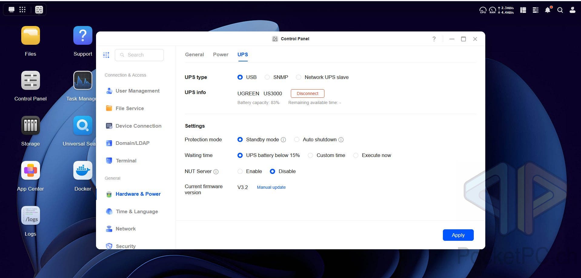
Task: Choose Auto shutdown protection mode
Action: 297,140
